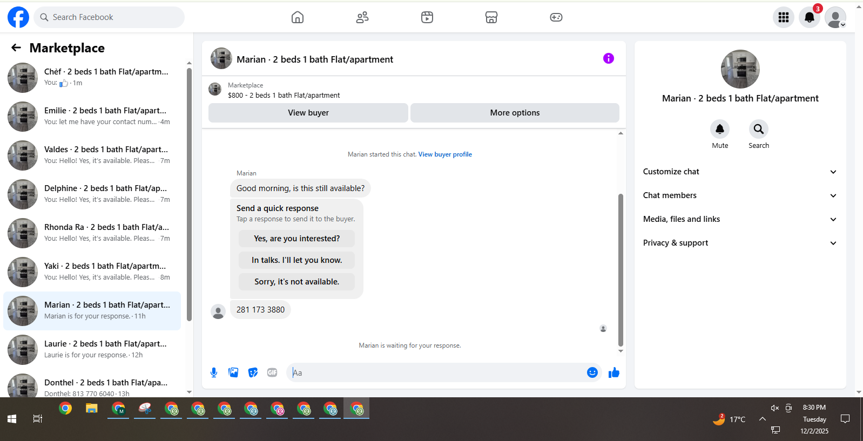Open the purple conversation info icon
Image resolution: width=863 pixels, height=441 pixels.
609,58
